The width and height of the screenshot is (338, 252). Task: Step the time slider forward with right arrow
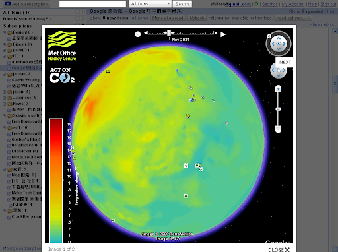(216, 33)
